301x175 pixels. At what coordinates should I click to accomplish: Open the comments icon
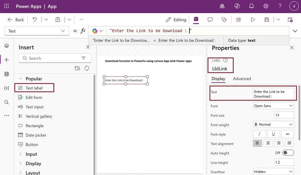[x=210, y=20]
